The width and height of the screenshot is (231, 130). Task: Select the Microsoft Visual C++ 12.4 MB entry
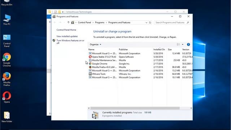coord(140,53)
